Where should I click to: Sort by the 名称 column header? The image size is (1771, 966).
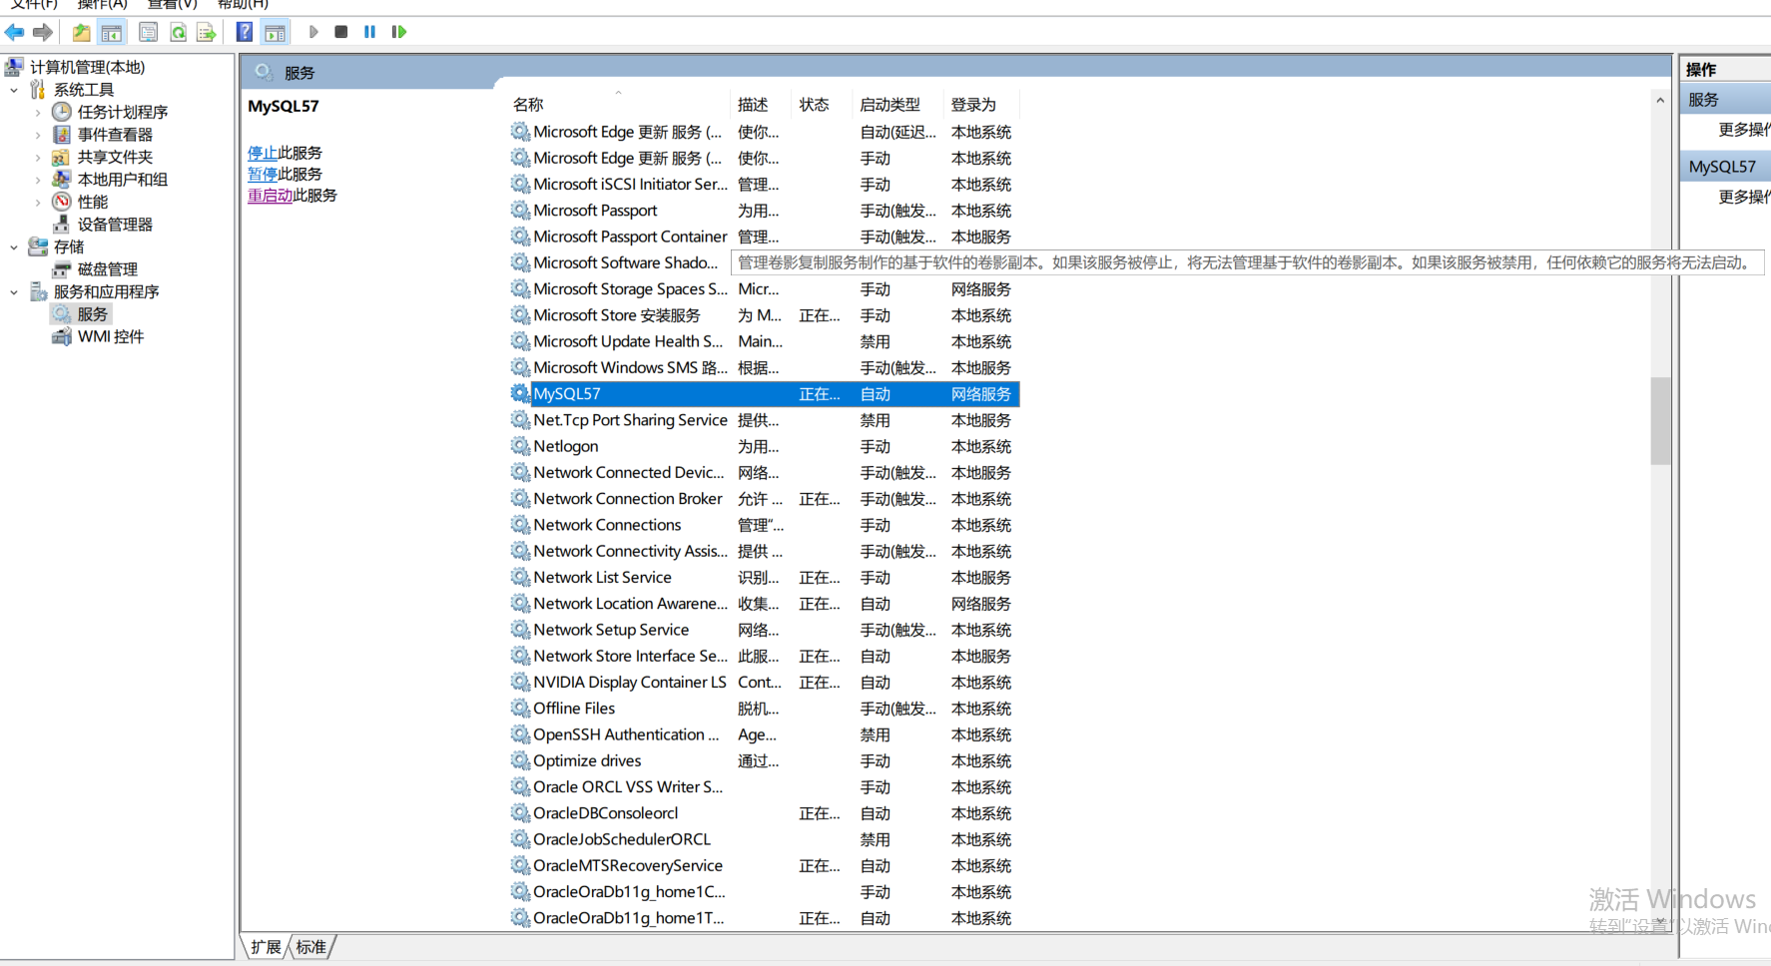(x=619, y=104)
